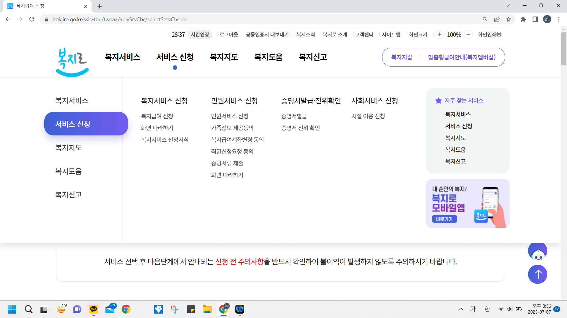Open the browser extensions puzzle icon
The image size is (567, 318).
pos(524,19)
